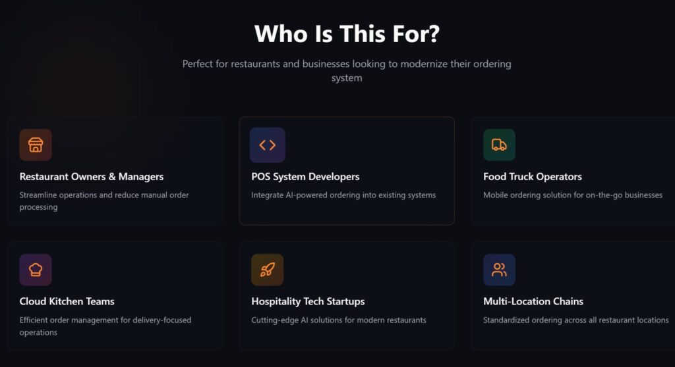Click the chef hat icon
This screenshot has height=367, width=675.
pyautogui.click(x=36, y=270)
